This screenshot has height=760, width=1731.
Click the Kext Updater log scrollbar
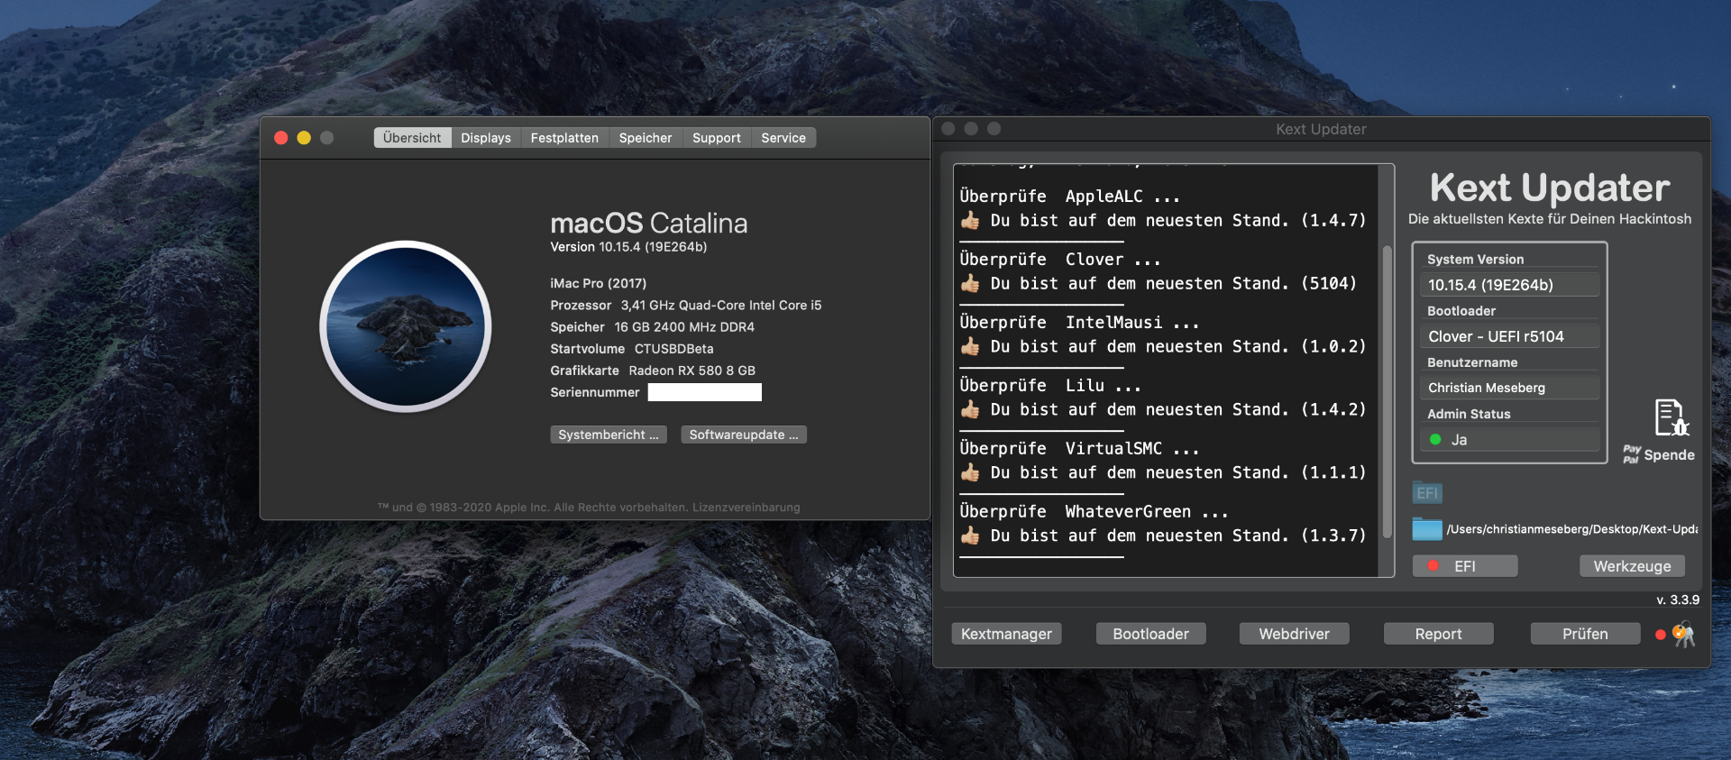[x=1388, y=393]
